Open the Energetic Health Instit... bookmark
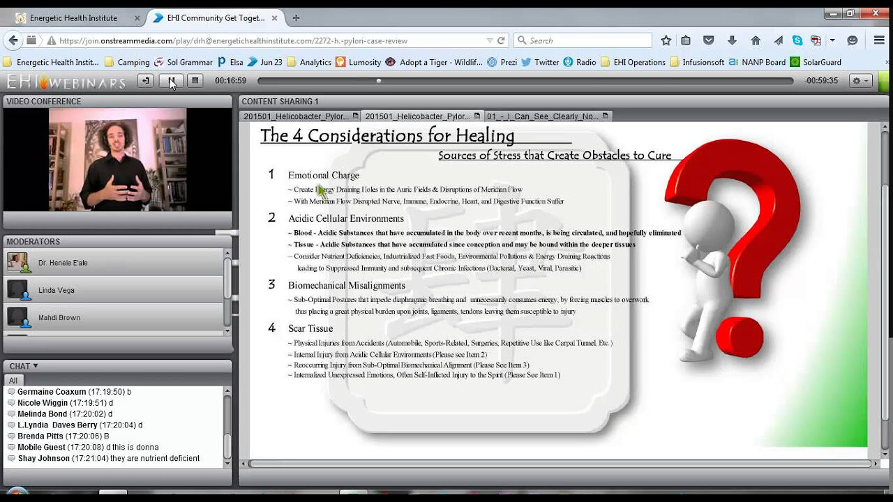This screenshot has width=893, height=502. coord(51,62)
